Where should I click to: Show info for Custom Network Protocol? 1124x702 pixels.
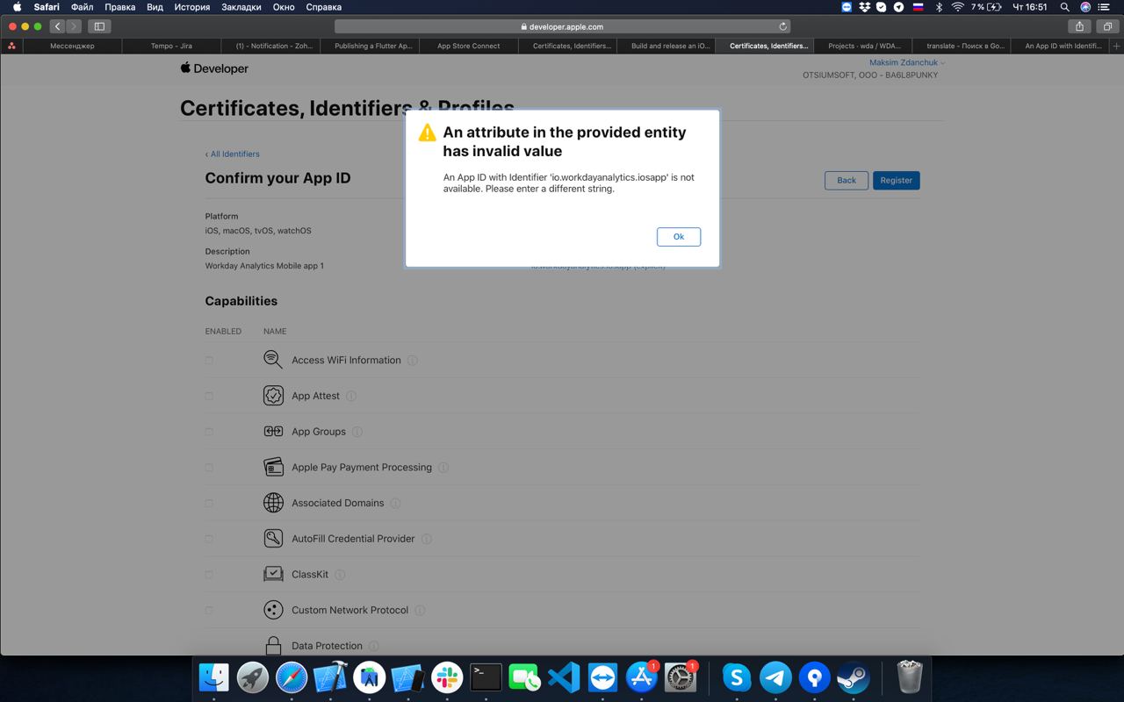420,610
